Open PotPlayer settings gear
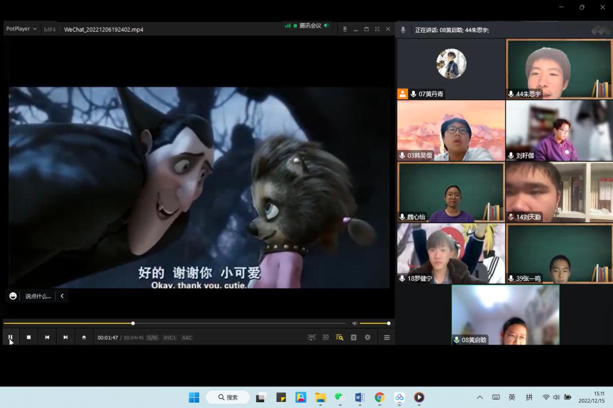Screen dimensions: 613x408 (x=368, y=337)
